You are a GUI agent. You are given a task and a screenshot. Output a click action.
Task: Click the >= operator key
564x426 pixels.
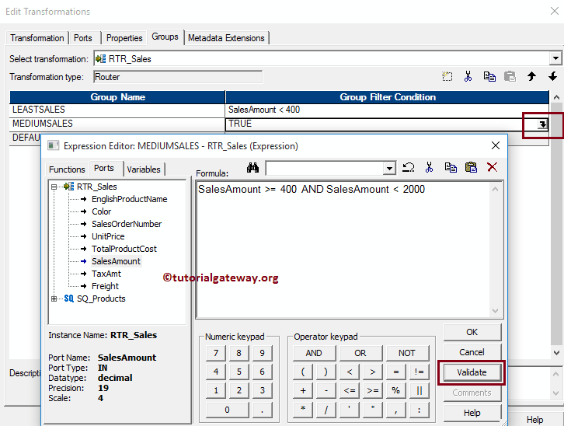coord(373,391)
